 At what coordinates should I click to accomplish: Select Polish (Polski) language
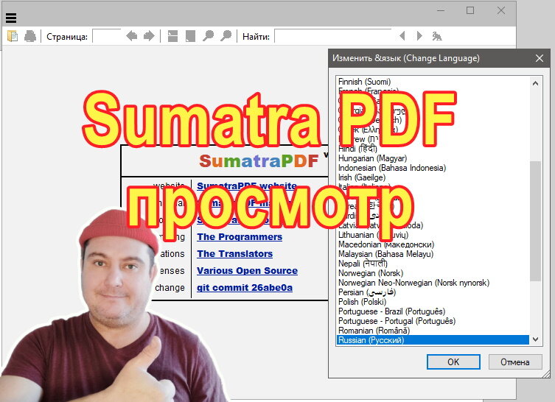433,302
